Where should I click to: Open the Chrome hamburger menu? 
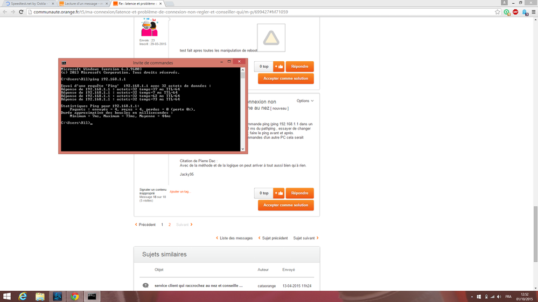pos(534,12)
